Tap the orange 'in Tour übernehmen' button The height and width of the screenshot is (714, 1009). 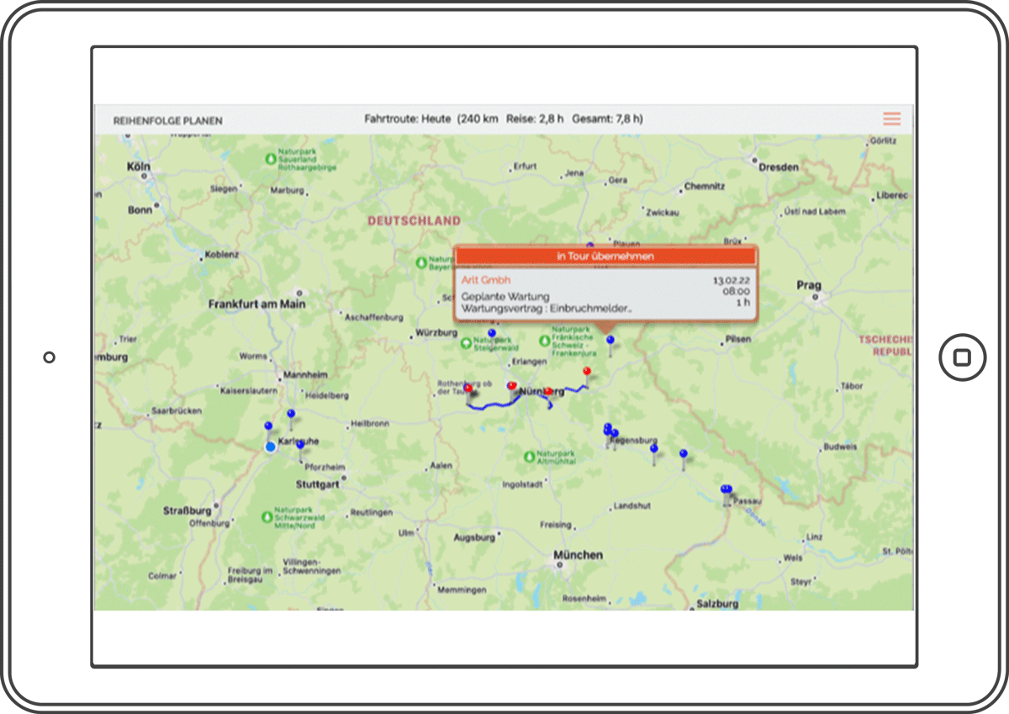(x=605, y=256)
